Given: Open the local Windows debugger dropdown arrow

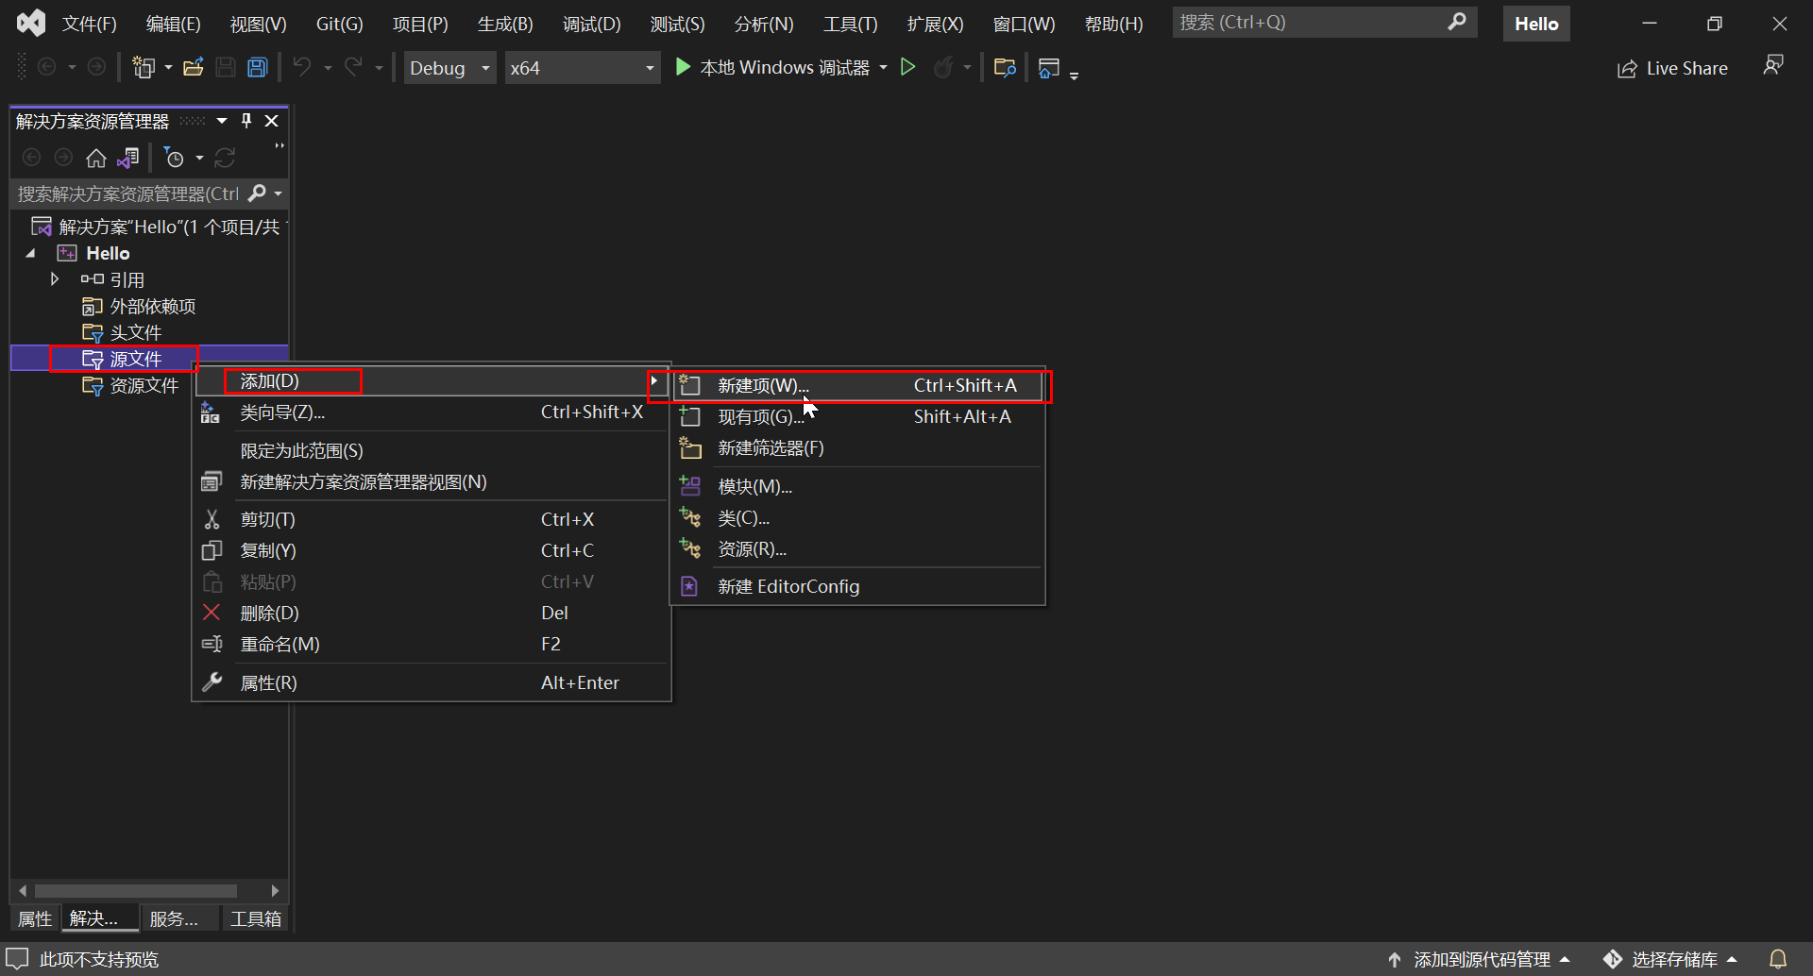Looking at the screenshot, I should pyautogui.click(x=883, y=68).
